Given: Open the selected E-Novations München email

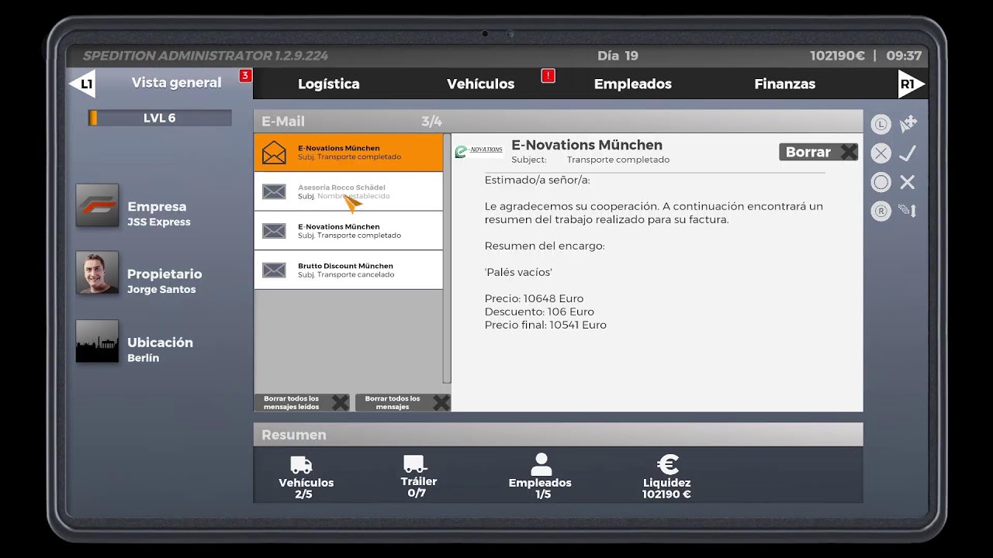Looking at the screenshot, I should click(x=348, y=152).
